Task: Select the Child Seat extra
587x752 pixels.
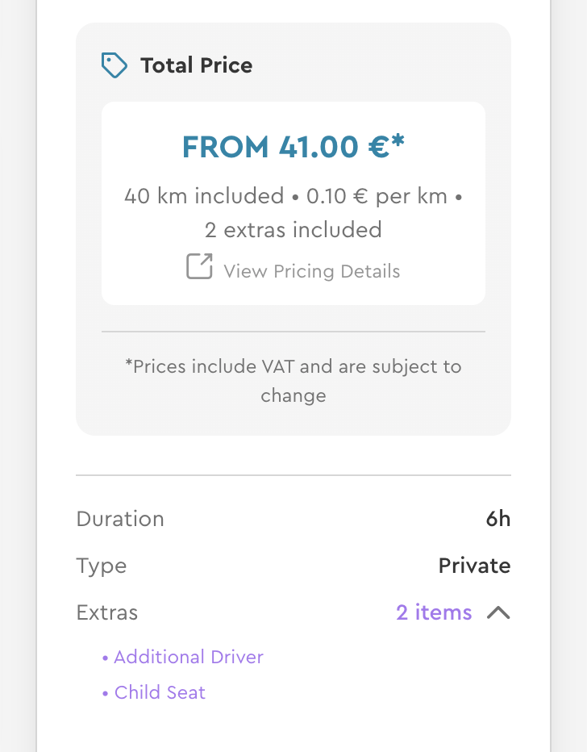Action: click(x=160, y=692)
